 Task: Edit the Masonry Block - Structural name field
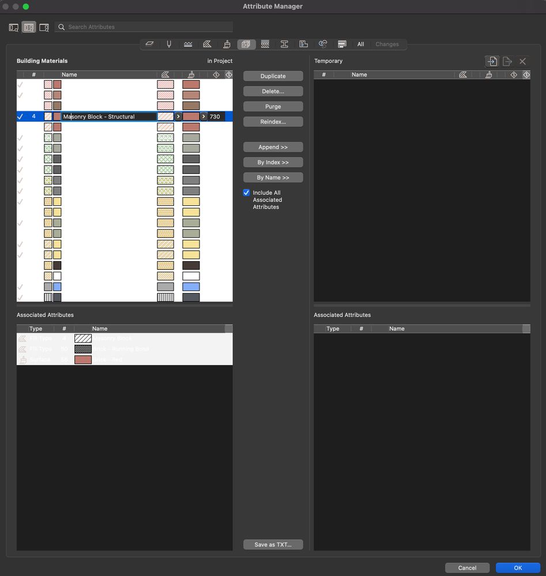(109, 116)
